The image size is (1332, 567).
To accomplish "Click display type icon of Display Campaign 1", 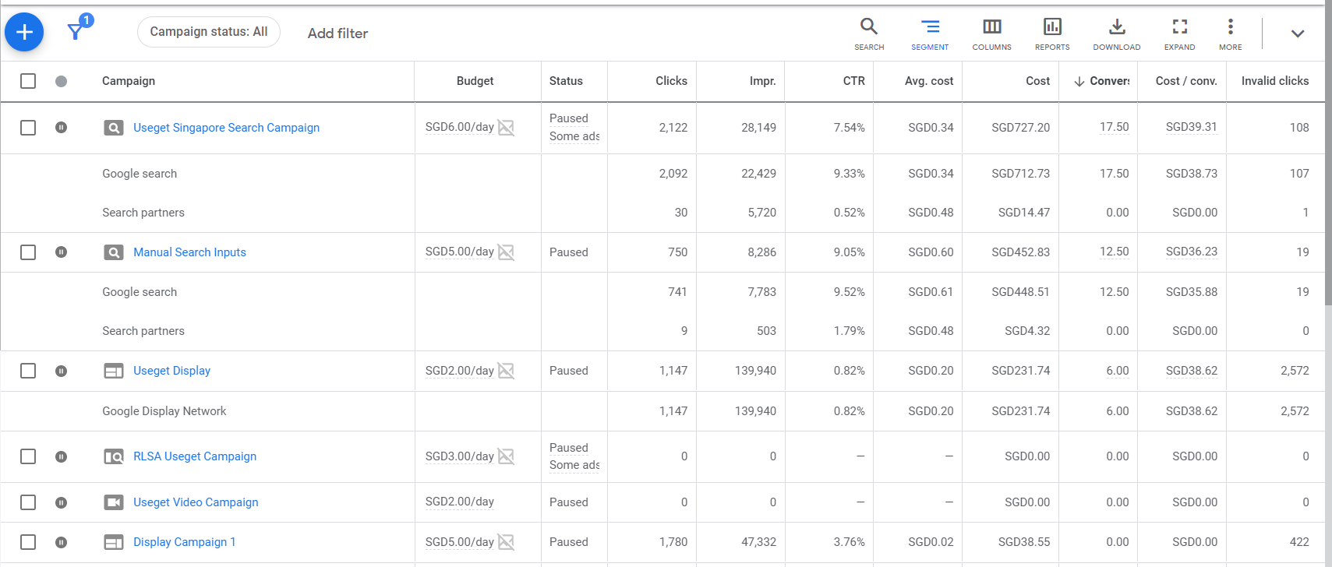I will (114, 542).
